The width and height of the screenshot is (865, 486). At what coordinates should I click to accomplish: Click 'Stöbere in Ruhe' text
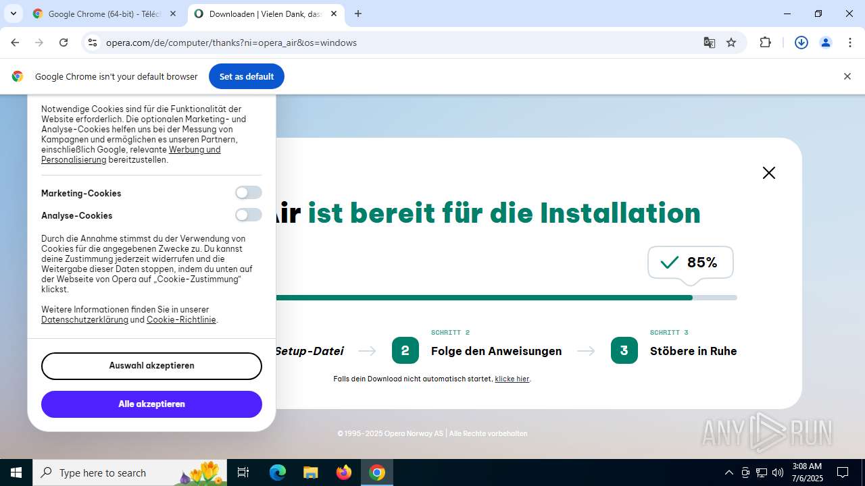click(693, 351)
